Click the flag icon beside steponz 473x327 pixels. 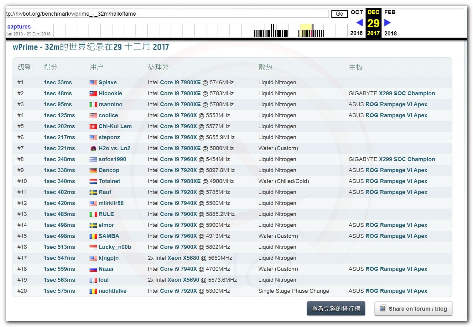[x=93, y=138]
